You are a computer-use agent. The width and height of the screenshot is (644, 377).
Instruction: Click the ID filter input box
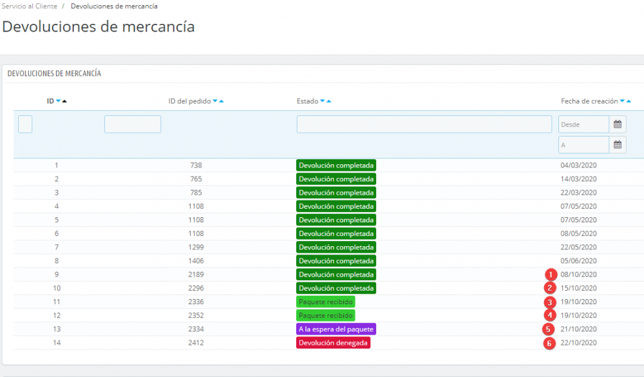(x=25, y=124)
